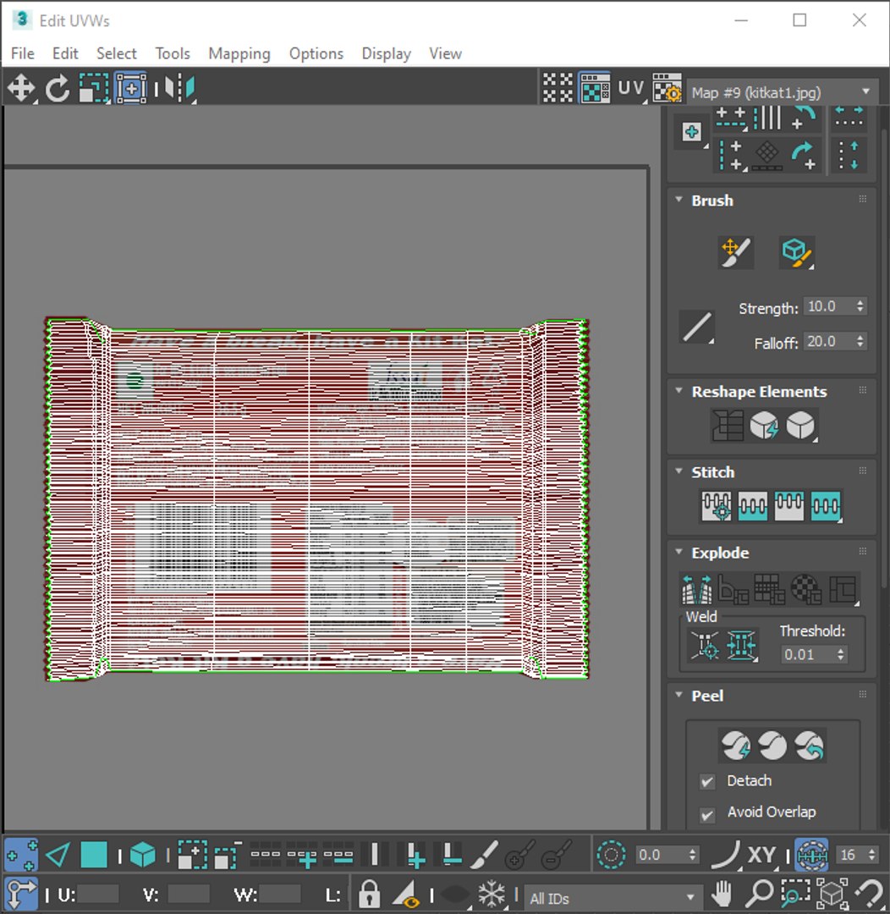Click the Reset Peel icon
This screenshot has width=890, height=914.
[x=810, y=746]
